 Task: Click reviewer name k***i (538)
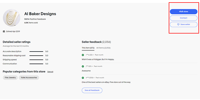pos(90,77)
